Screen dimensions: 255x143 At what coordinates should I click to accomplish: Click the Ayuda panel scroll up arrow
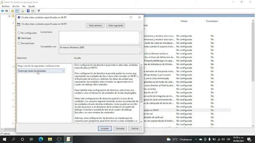point(141,65)
